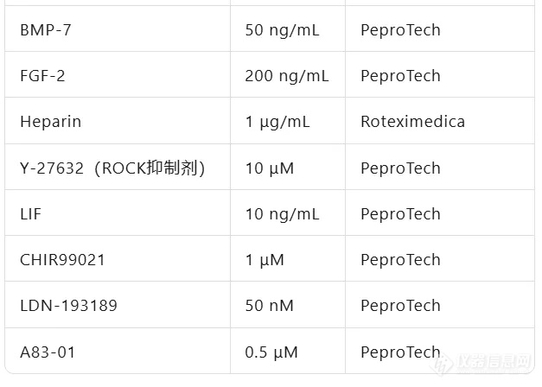Select the FGF-2 reagent name

(42, 76)
